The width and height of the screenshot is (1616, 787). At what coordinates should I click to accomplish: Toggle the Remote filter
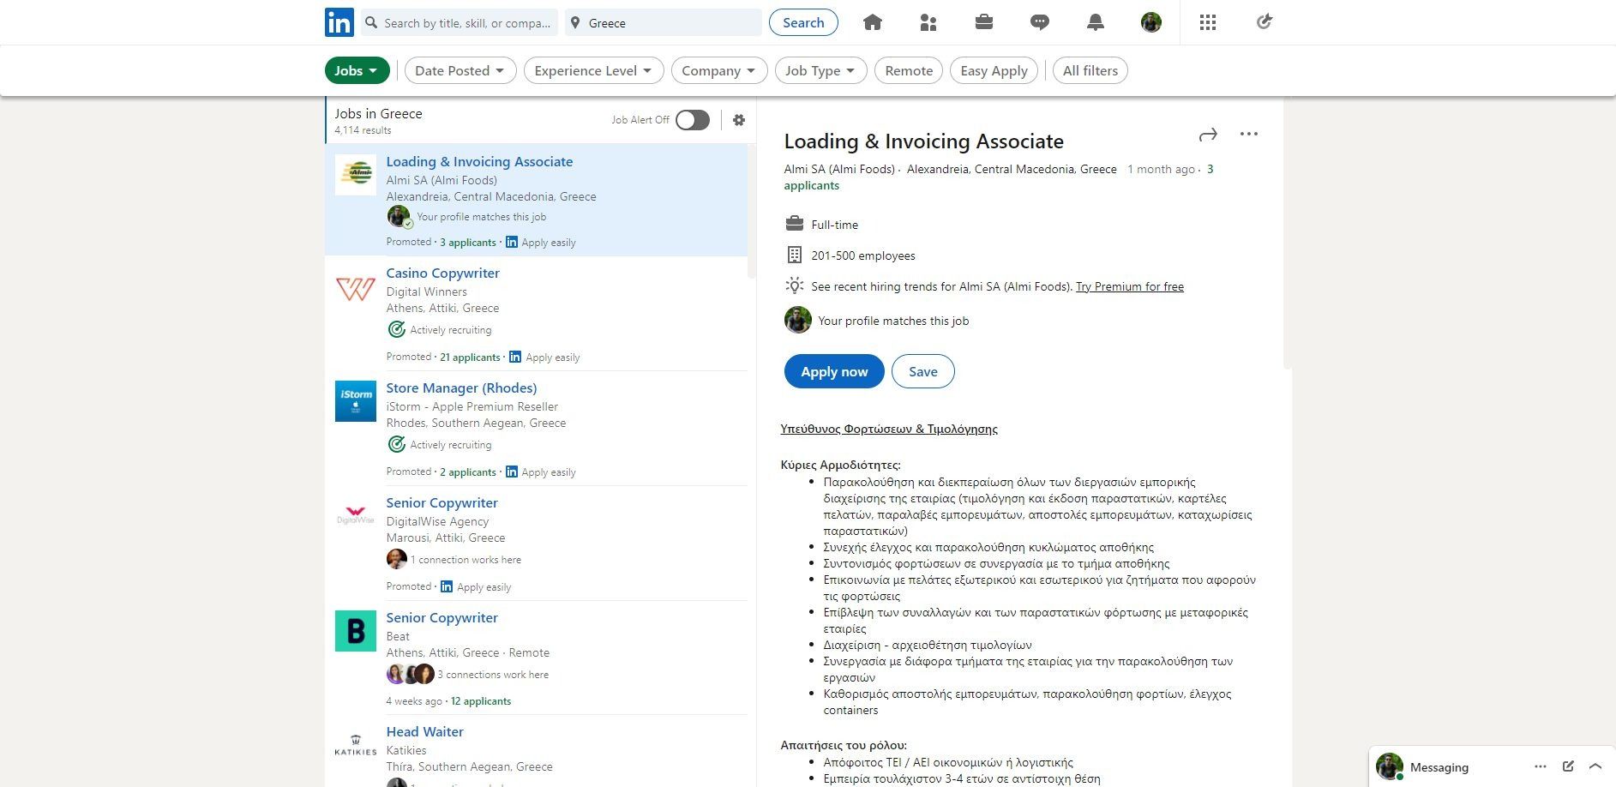coord(908,70)
